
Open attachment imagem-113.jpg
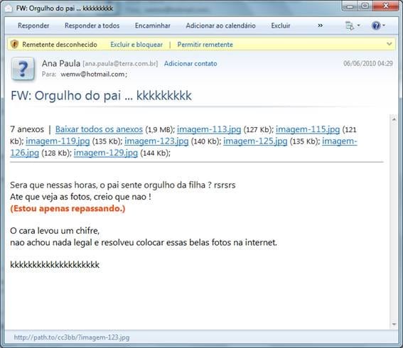(209, 129)
